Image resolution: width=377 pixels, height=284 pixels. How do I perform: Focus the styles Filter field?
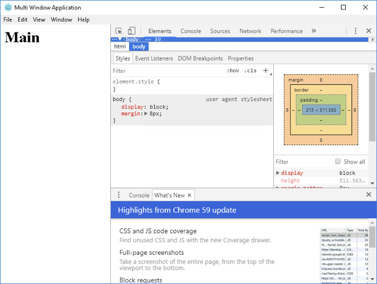[x=168, y=71]
